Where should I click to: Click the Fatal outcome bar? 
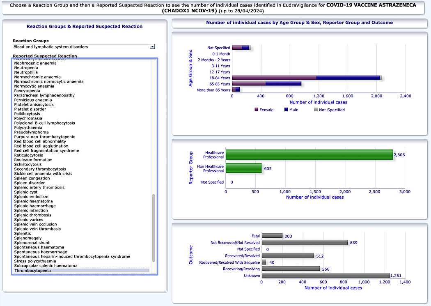click(272, 236)
